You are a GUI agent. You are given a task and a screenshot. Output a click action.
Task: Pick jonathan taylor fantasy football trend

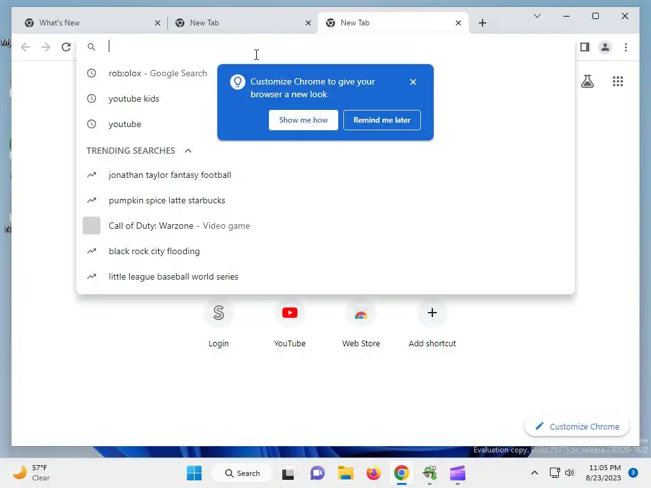tap(325, 175)
